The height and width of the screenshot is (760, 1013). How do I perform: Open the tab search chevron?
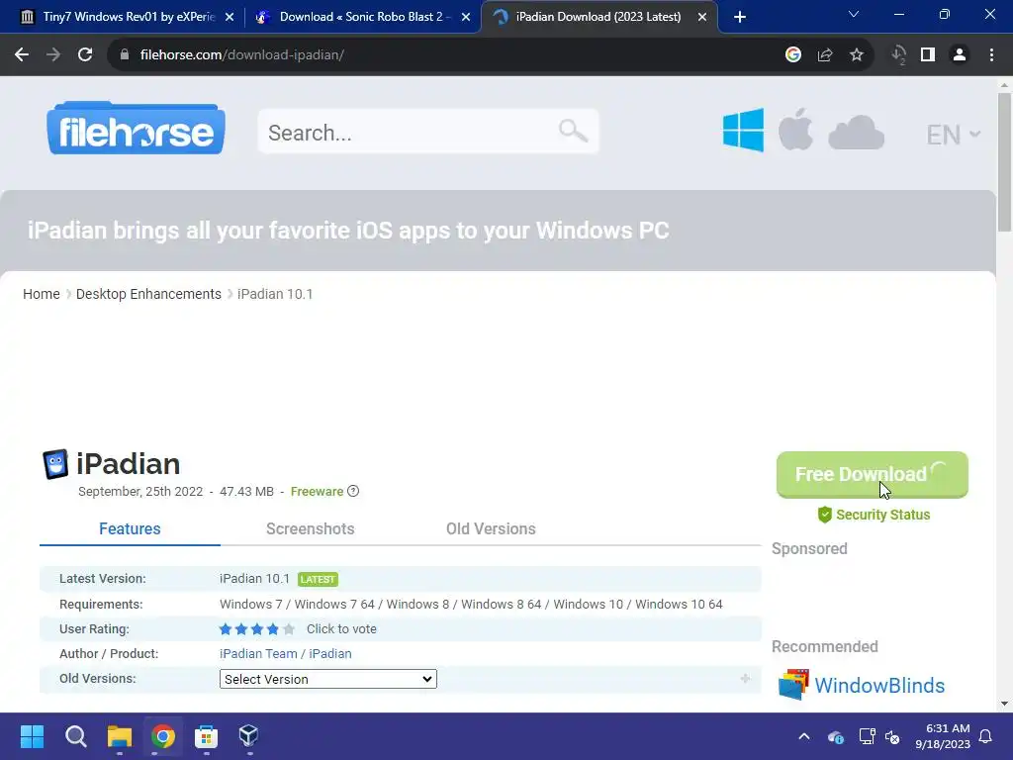pos(854,14)
